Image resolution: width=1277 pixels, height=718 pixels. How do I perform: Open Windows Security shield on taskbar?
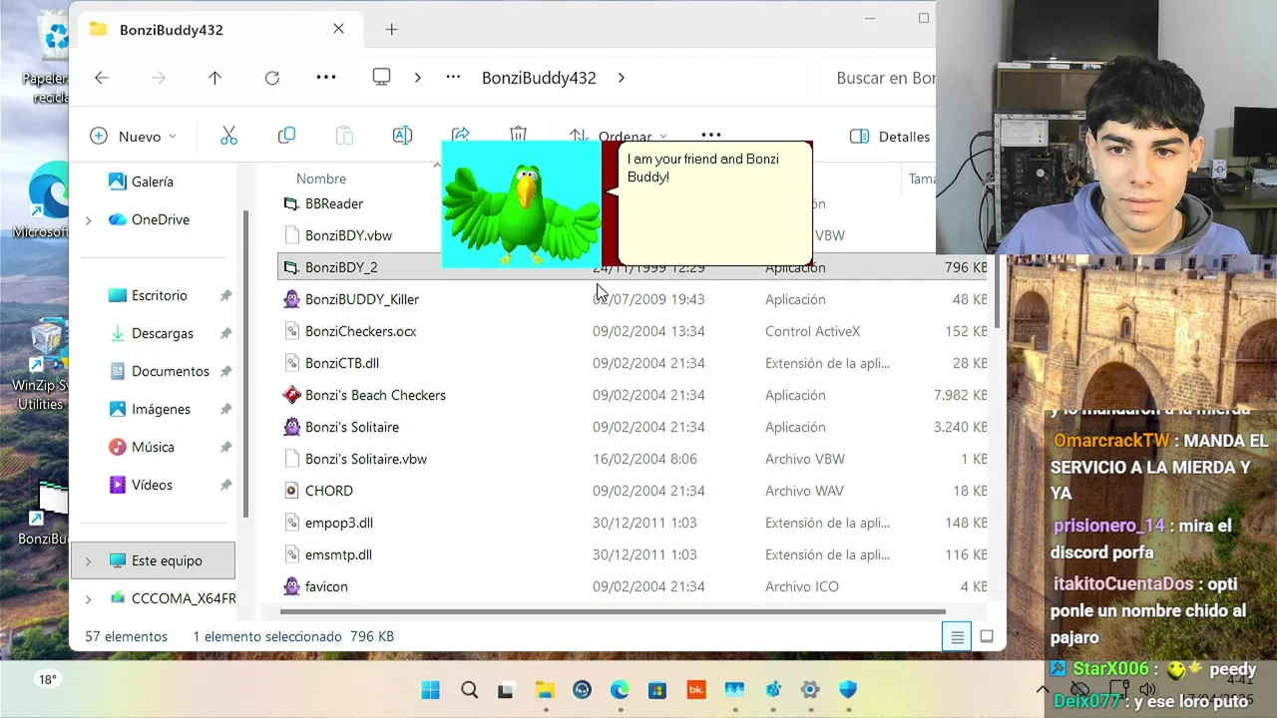[x=848, y=690]
